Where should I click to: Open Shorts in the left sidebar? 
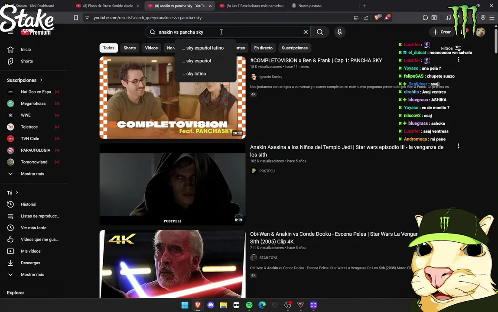[27, 61]
